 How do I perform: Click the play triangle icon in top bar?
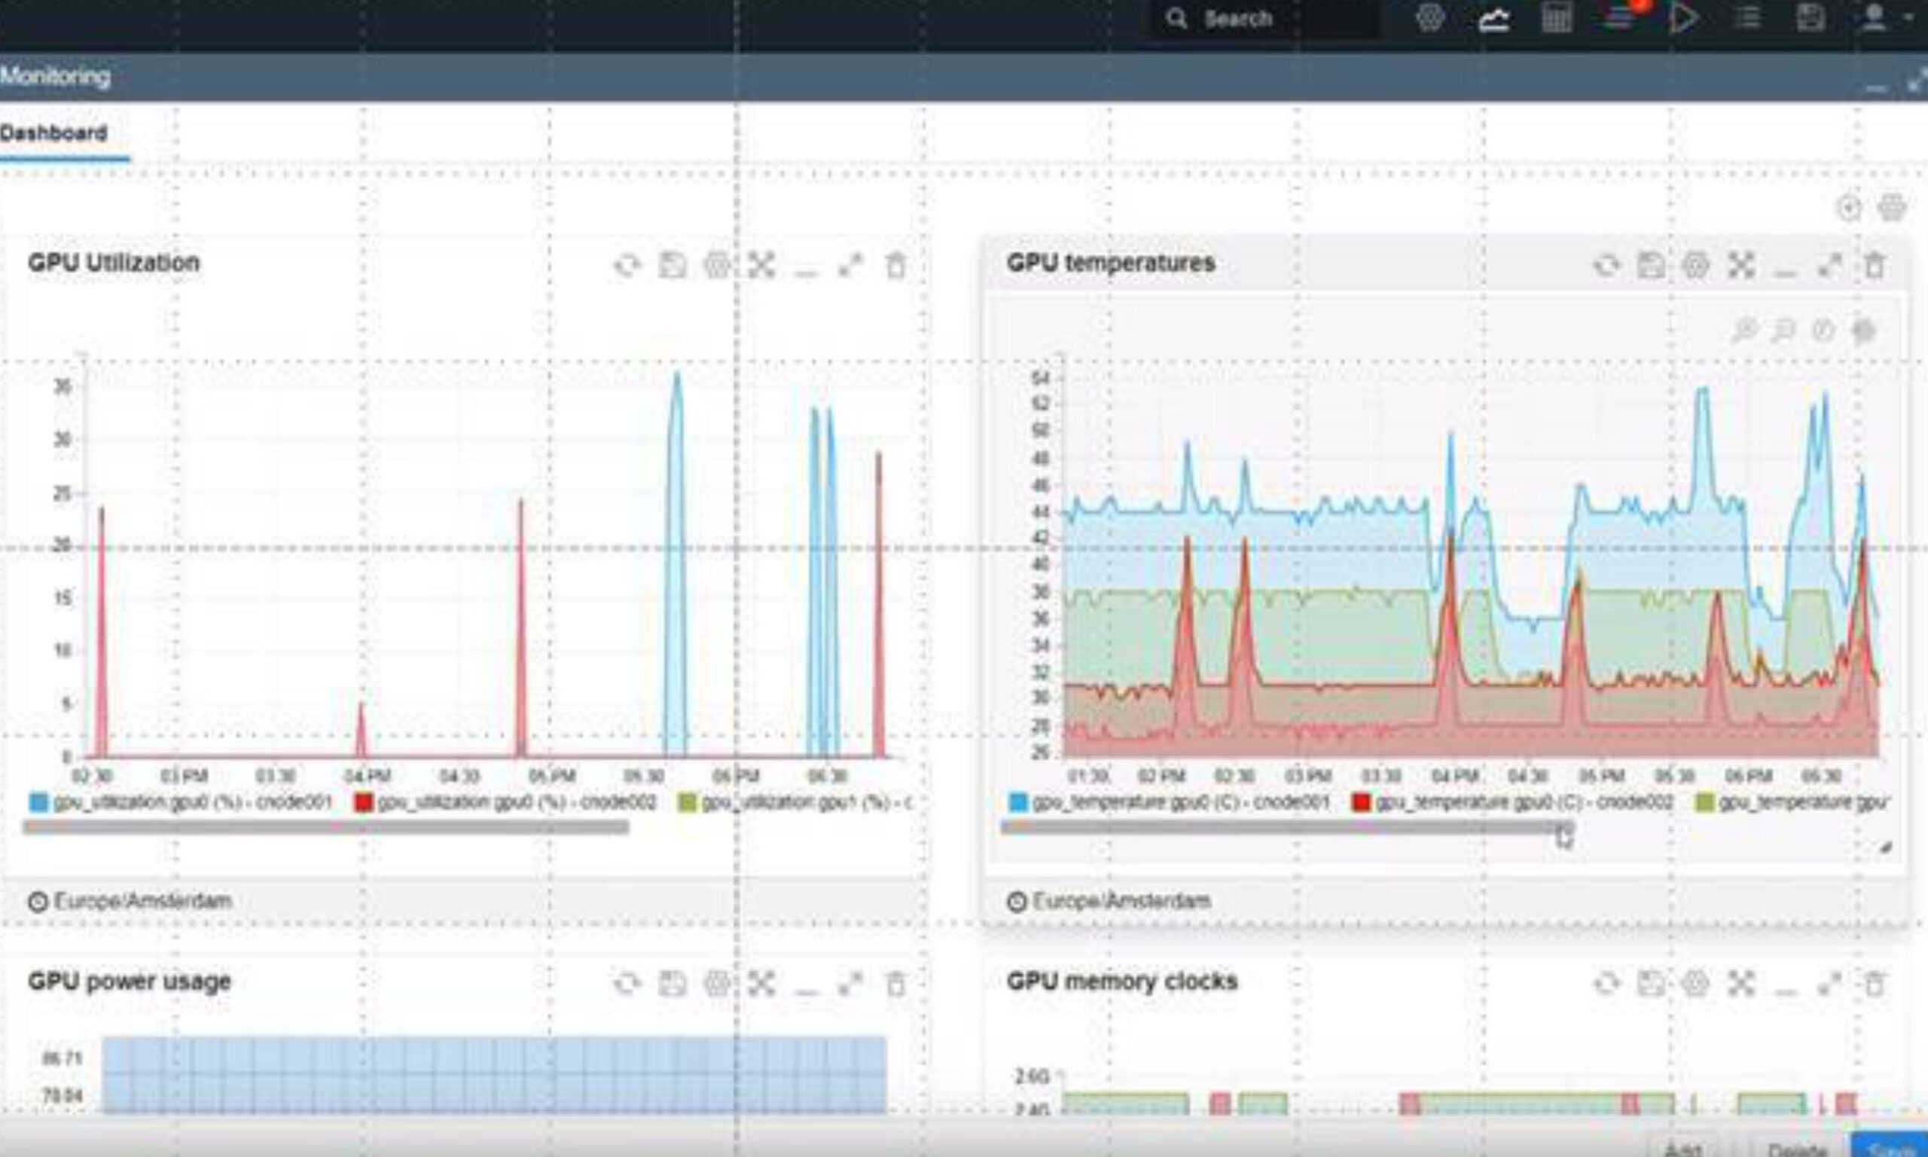point(1683,19)
